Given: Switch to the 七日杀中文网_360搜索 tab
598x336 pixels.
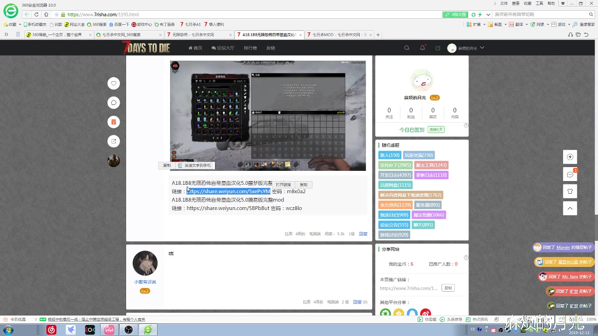Looking at the screenshot, I should [128, 35].
